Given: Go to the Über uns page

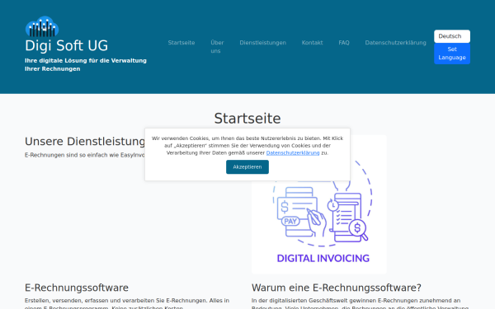Looking at the screenshot, I should 217,47.
